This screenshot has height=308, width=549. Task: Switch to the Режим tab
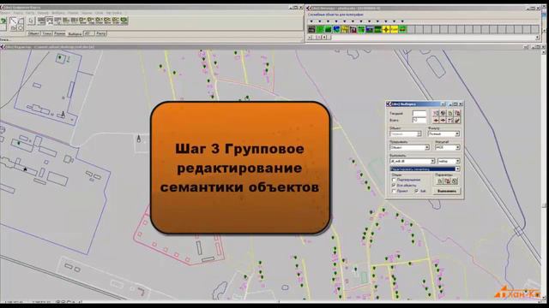(x=60, y=33)
